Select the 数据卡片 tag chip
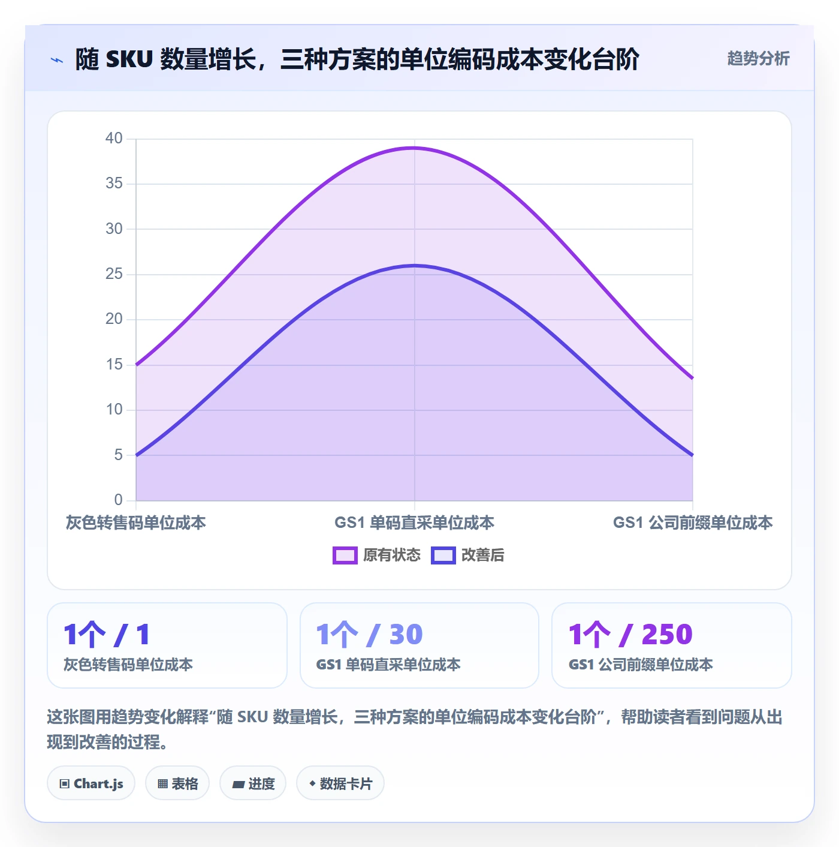The height and width of the screenshot is (847, 839). (x=340, y=783)
